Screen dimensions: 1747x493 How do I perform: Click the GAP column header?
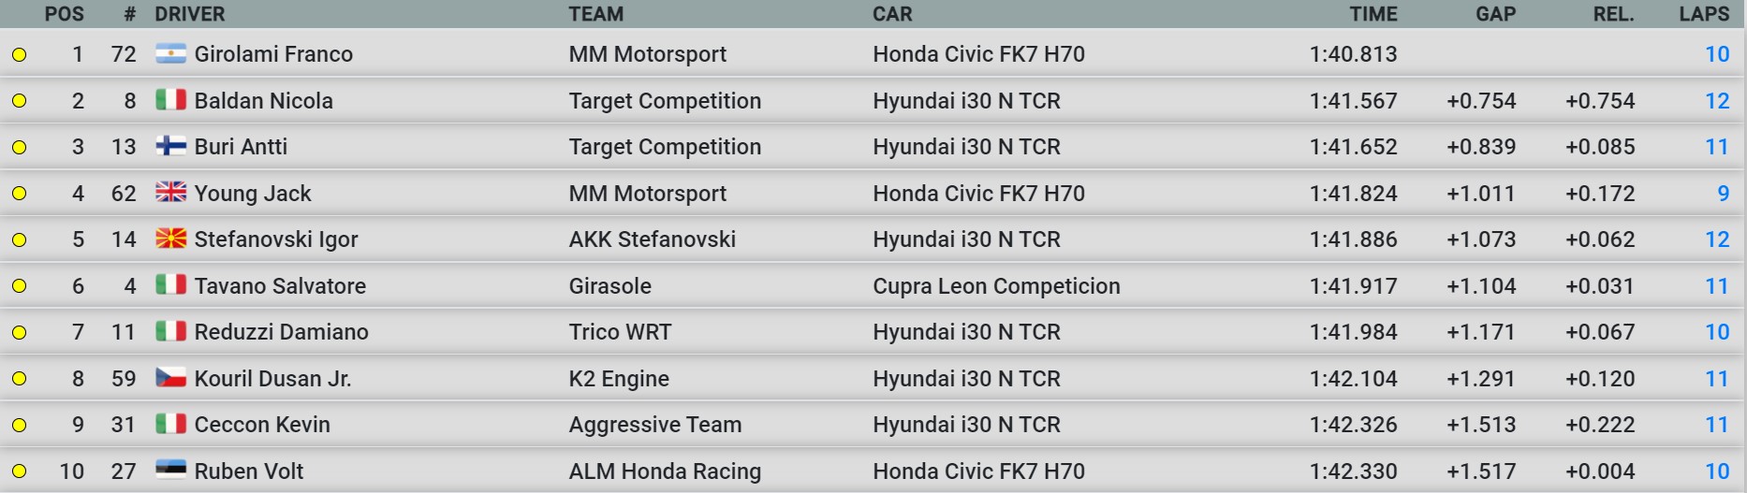[1495, 14]
